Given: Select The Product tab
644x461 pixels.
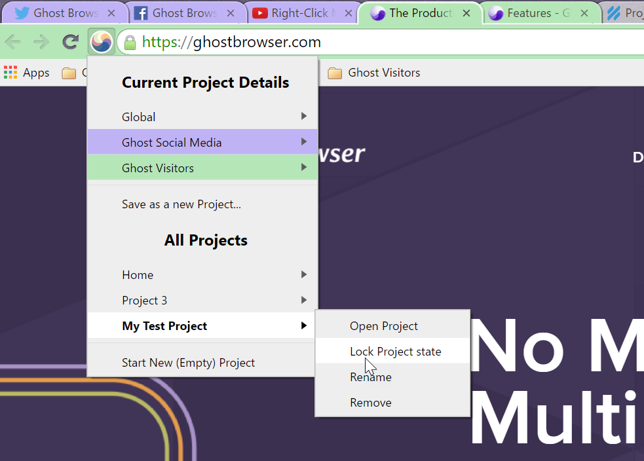Looking at the screenshot, I should 420,14.
